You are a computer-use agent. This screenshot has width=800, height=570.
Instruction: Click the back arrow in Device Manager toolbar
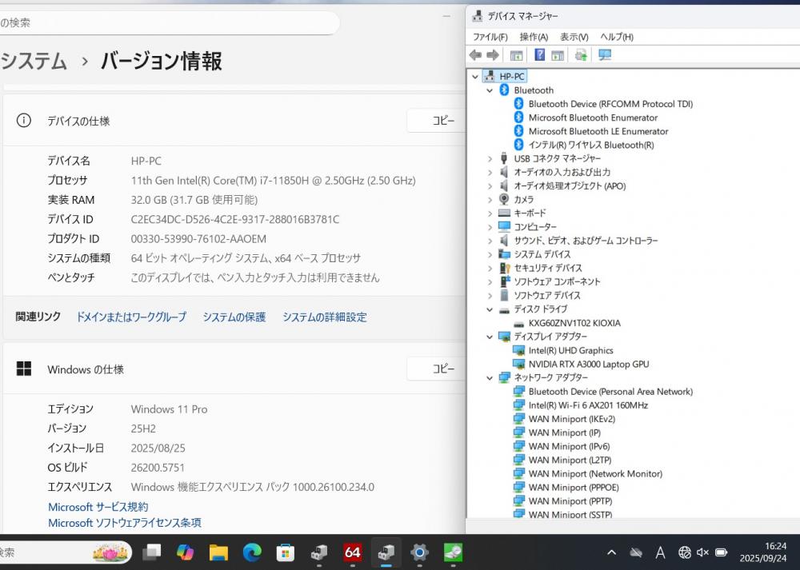(x=475, y=55)
